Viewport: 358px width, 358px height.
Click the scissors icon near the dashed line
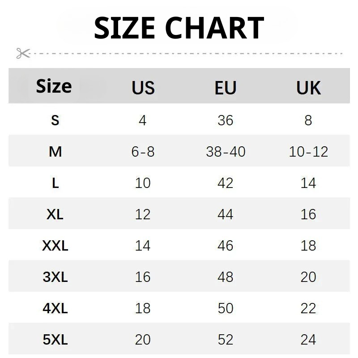click(x=23, y=53)
